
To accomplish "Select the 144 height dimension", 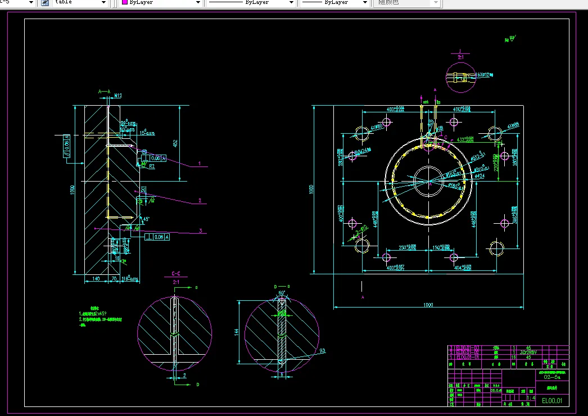I will click(236, 332).
